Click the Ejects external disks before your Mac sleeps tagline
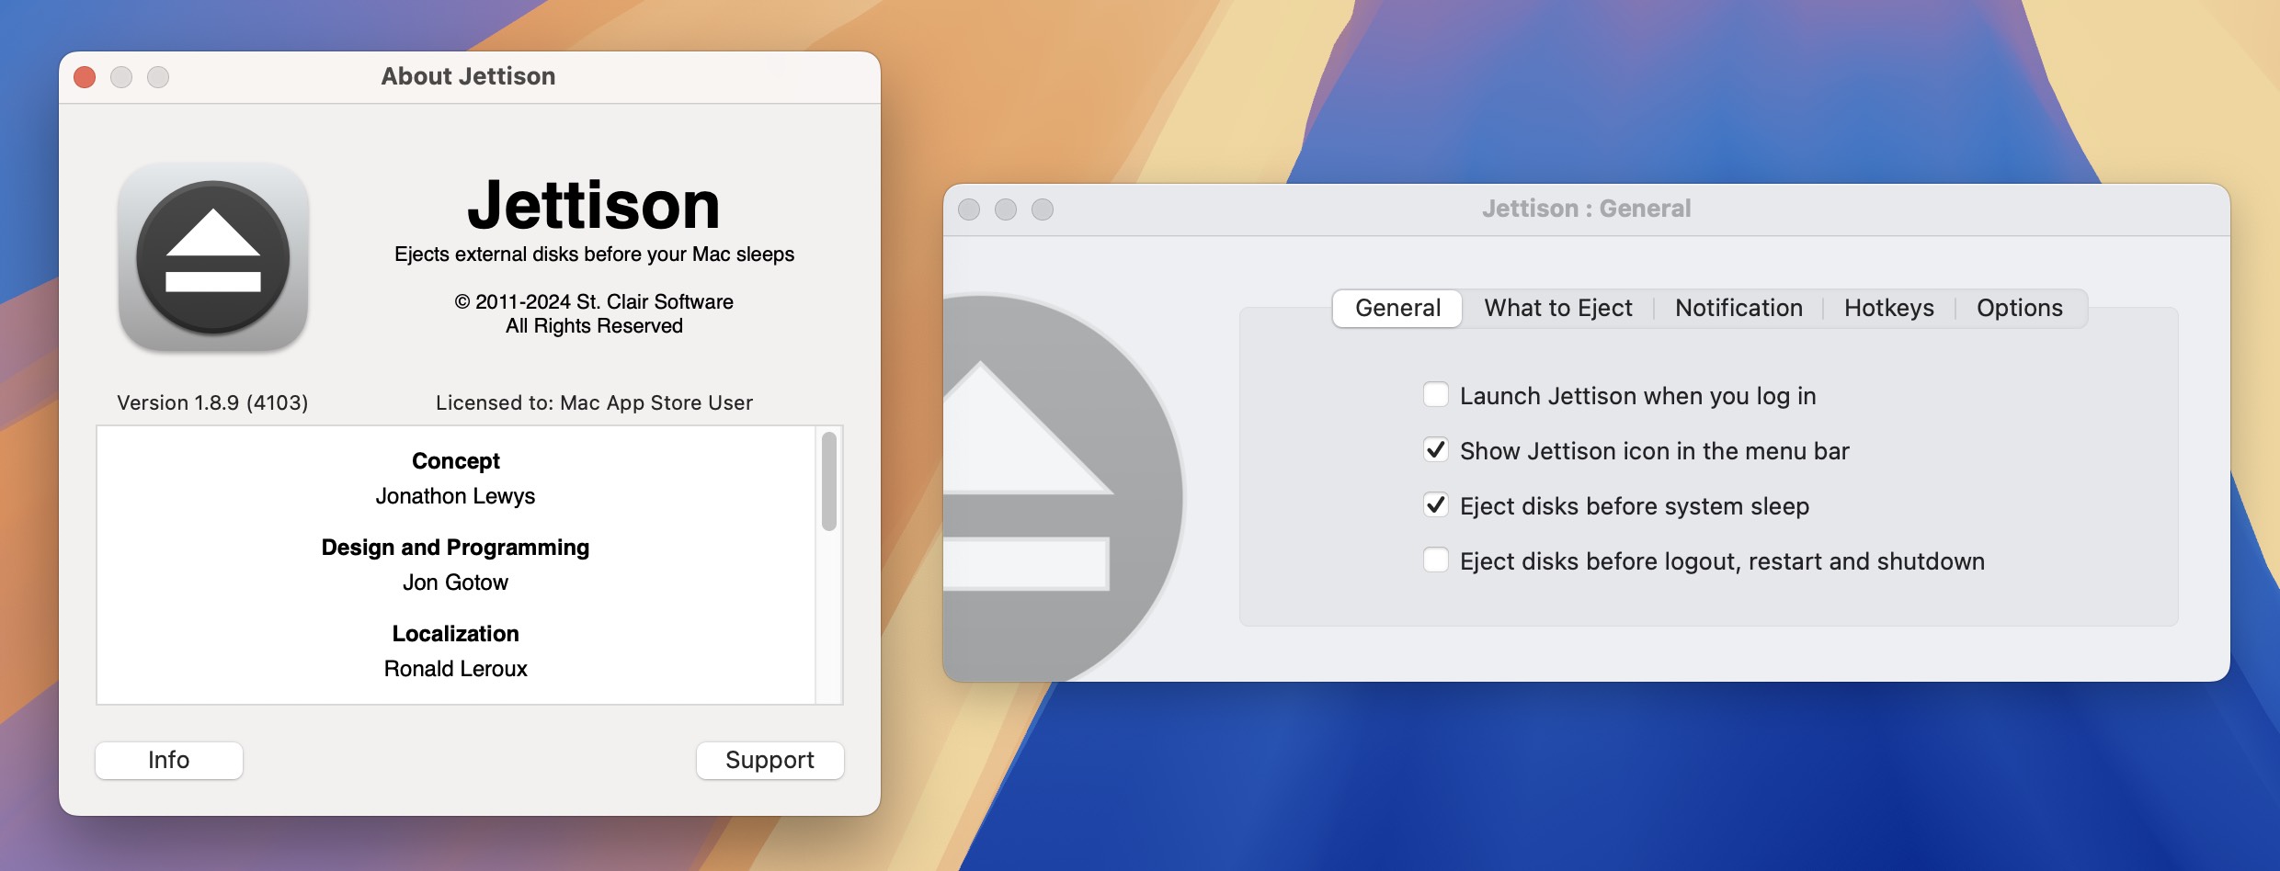This screenshot has width=2280, height=871. [x=594, y=255]
